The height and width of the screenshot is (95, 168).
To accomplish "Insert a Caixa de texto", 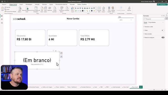I will [99, 9].
